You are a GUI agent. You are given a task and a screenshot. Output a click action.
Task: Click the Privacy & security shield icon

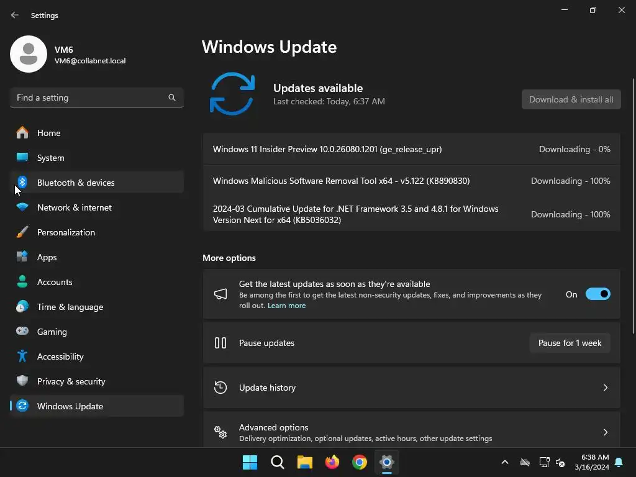(x=22, y=381)
